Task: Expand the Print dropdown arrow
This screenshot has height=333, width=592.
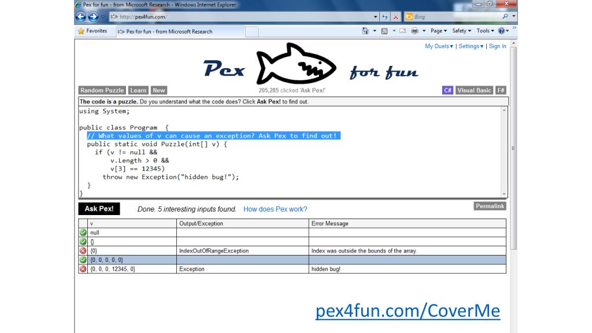Action: (424, 31)
